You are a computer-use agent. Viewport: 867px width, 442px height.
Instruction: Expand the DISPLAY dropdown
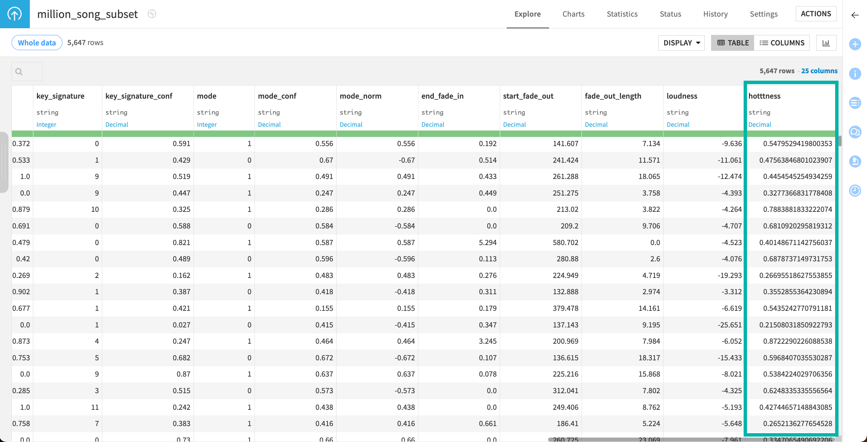(681, 43)
